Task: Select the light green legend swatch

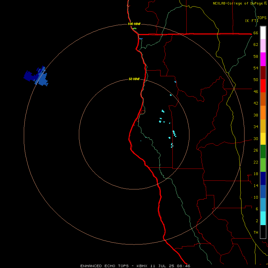Action: pyautogui.click(x=263, y=165)
